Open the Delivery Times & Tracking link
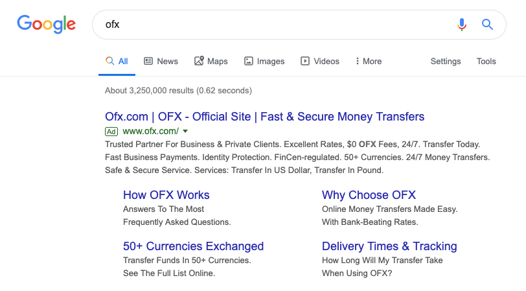Image resolution: width=526 pixels, height=291 pixels. pos(389,246)
